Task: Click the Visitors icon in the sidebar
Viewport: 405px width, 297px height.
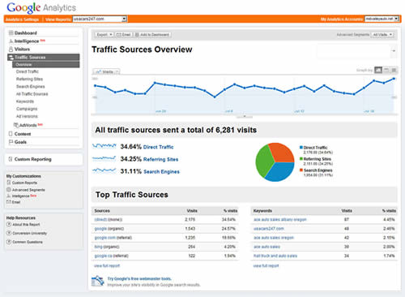Action: coord(11,49)
